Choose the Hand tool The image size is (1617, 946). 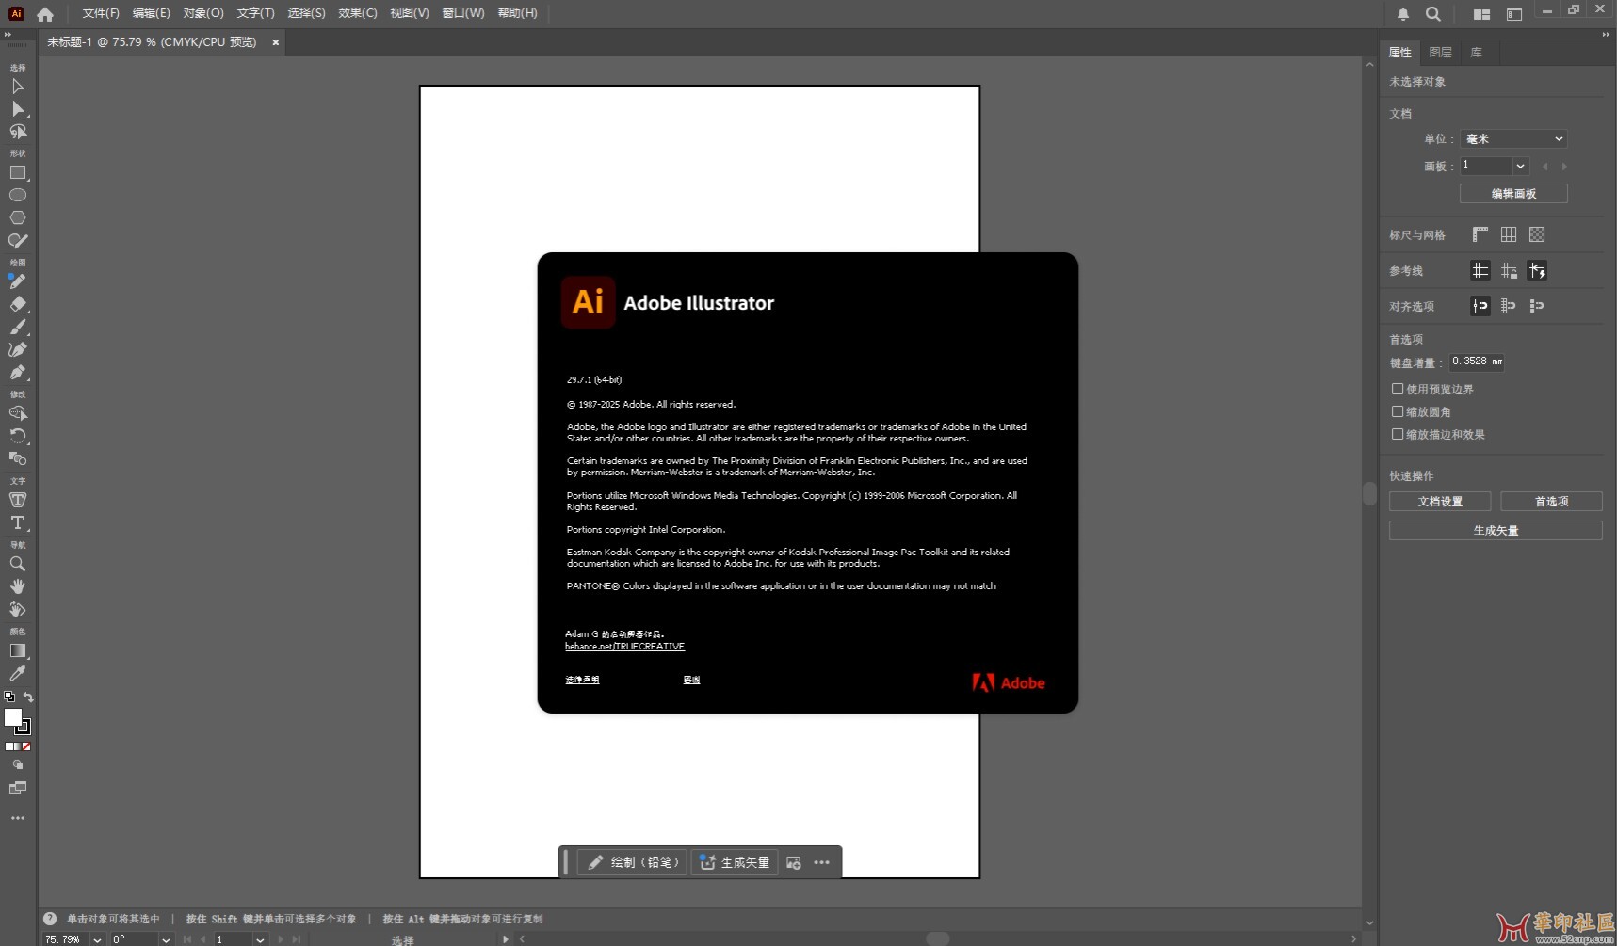click(x=17, y=586)
